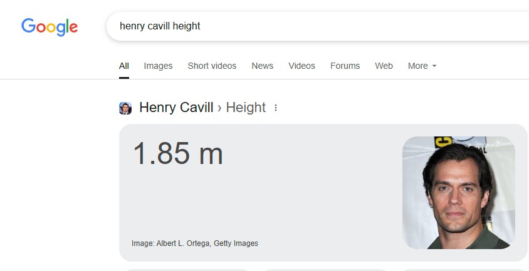Open the large Henry Cavill photo

pos(459,193)
